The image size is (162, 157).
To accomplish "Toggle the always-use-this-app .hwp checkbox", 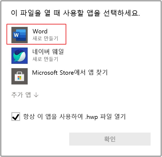I will [x=16, y=117].
